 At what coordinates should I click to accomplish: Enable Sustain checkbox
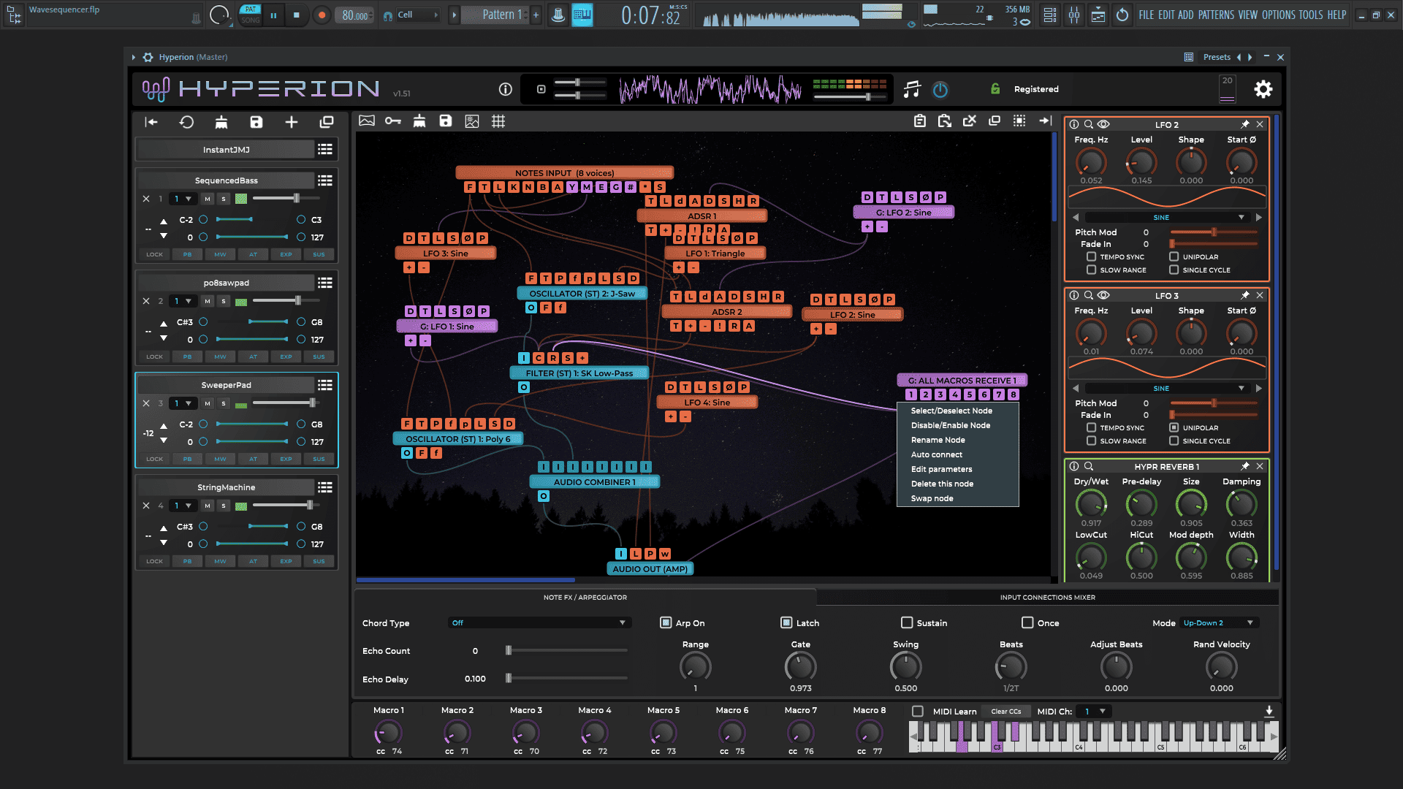[x=907, y=622]
